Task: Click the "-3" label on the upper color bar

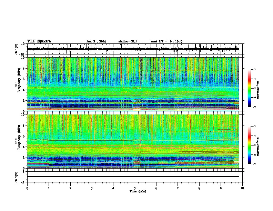Action: tap(254, 69)
